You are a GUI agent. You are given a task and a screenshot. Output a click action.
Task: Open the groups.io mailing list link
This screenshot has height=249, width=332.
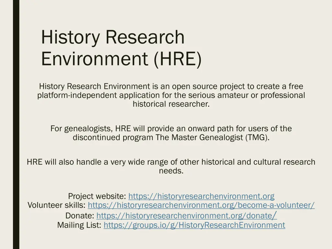click(x=194, y=225)
